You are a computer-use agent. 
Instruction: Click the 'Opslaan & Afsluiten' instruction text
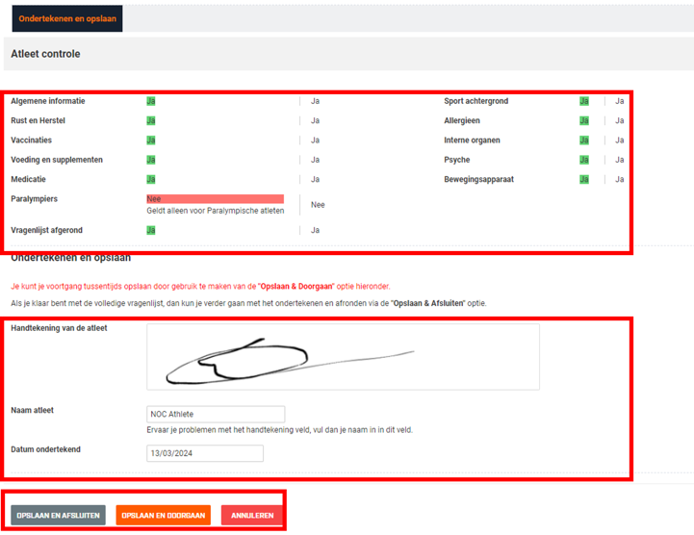(x=248, y=303)
